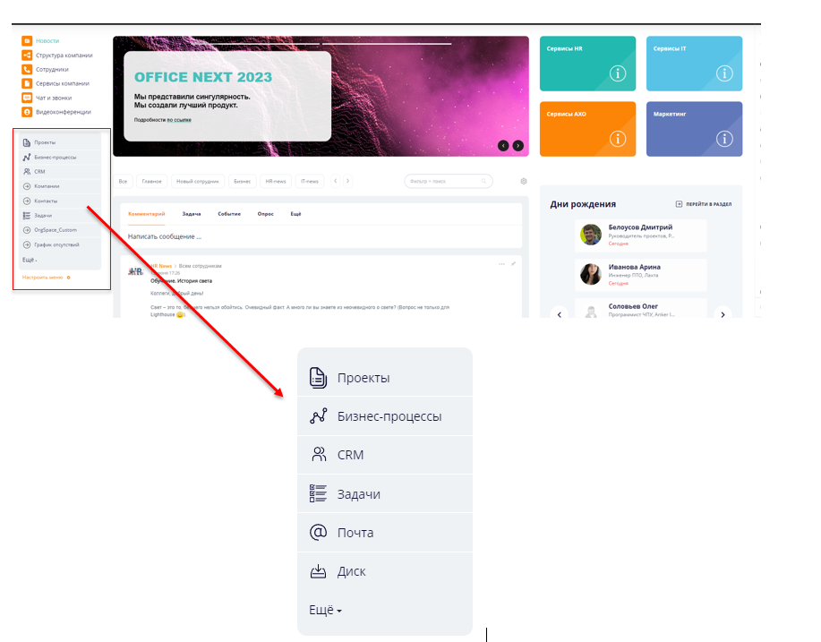Image resolution: width=821 pixels, height=642 pixels.
Task: Switch to the Задача post tab
Action: pos(192,214)
